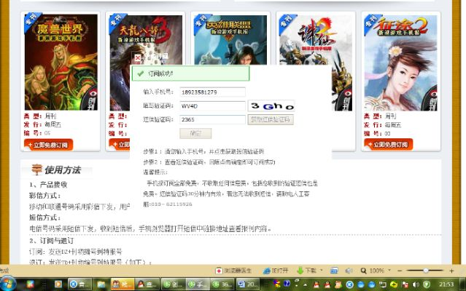Click '2、订阅与退订' heading text
Image resolution: width=466 pixels, height=291 pixels.
click(52, 240)
